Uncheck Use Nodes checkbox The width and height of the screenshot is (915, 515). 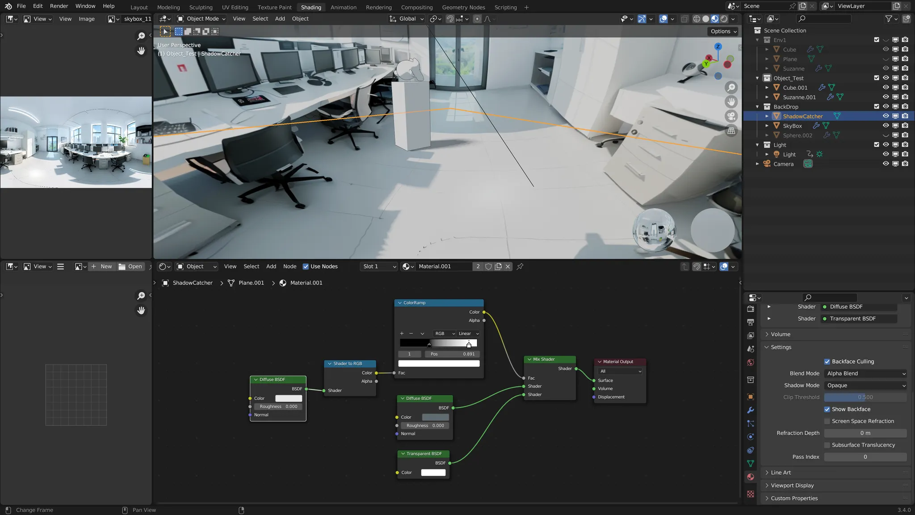pos(306,266)
